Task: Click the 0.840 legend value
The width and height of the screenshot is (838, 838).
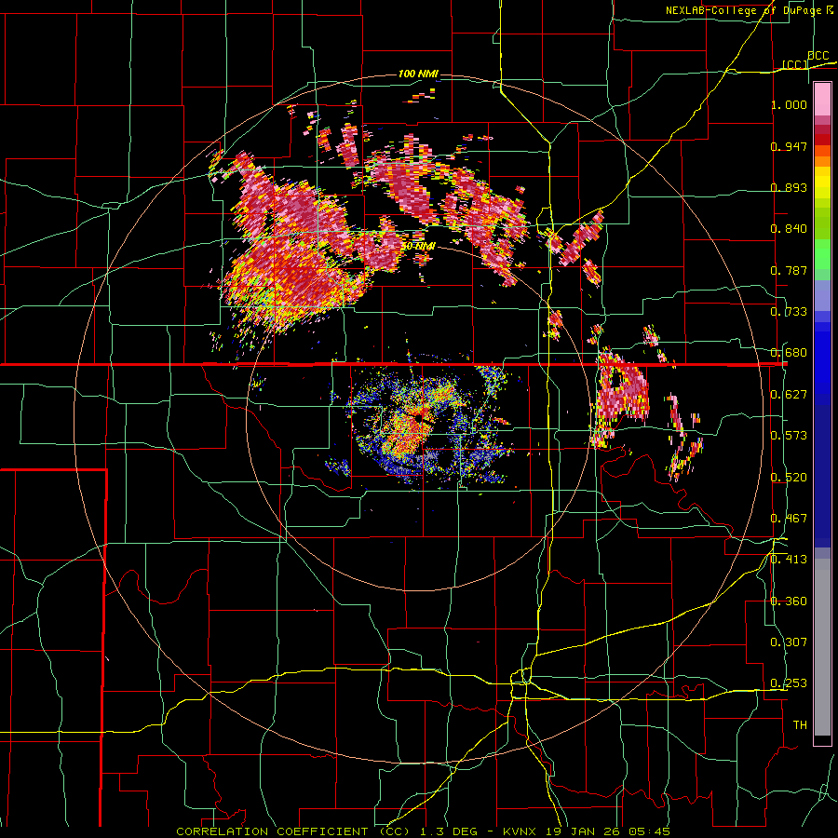Action: [x=789, y=229]
